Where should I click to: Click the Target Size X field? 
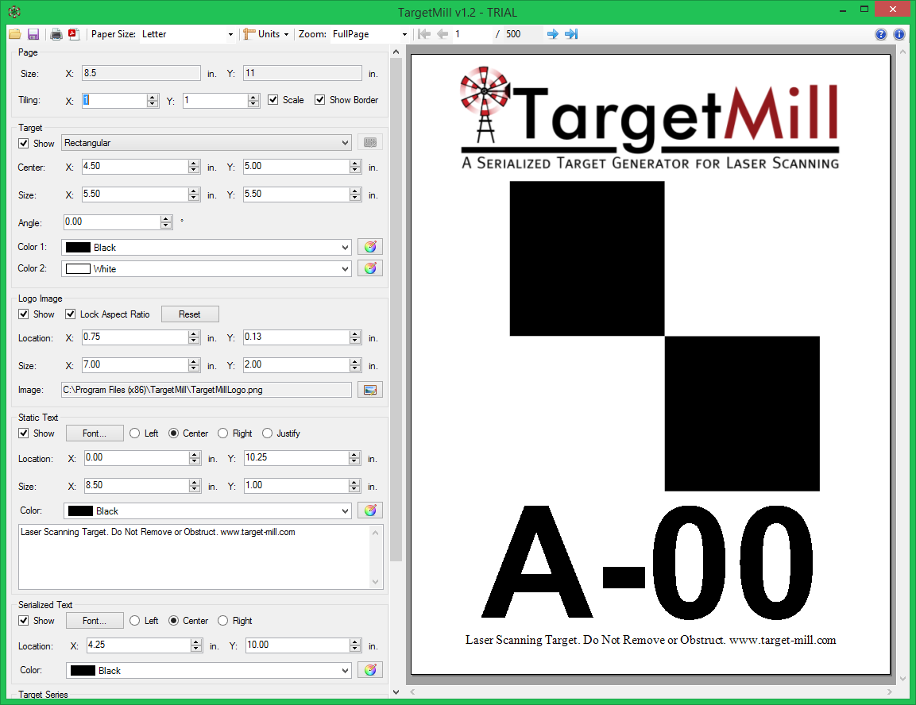[135, 195]
